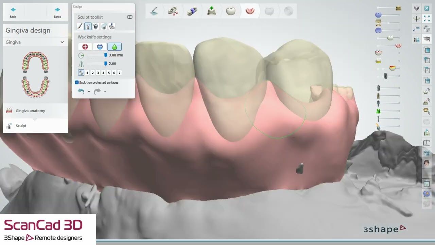Click the Undo arrow in Sculpt panel
This screenshot has width=435, height=245.
click(x=81, y=92)
